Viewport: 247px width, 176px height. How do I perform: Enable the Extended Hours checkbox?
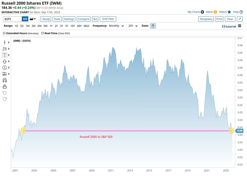[x=4, y=33]
